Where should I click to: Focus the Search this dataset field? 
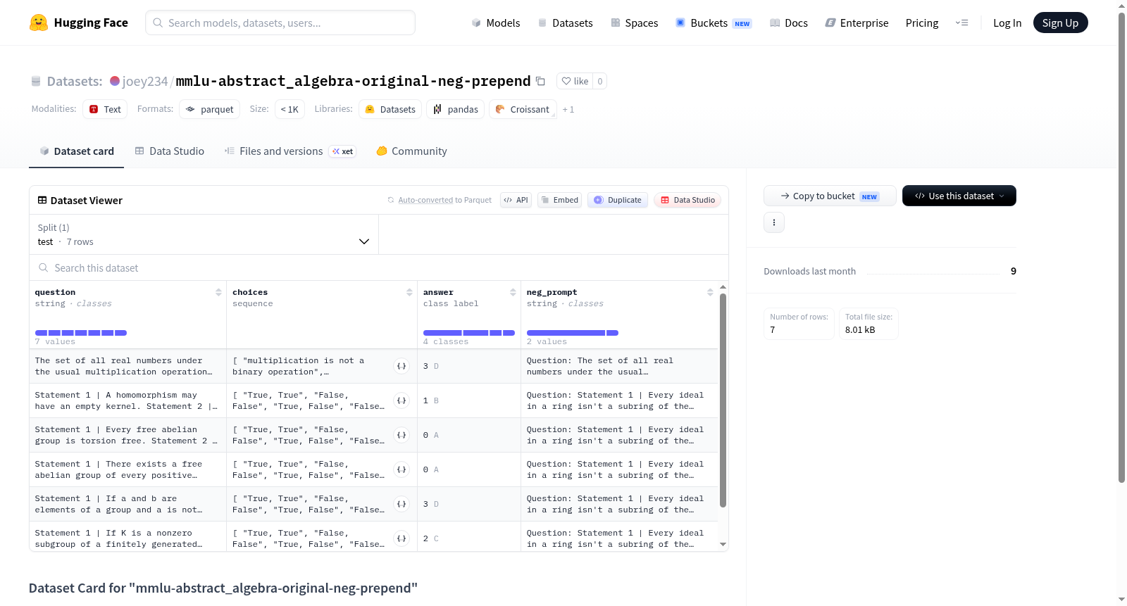pos(379,267)
